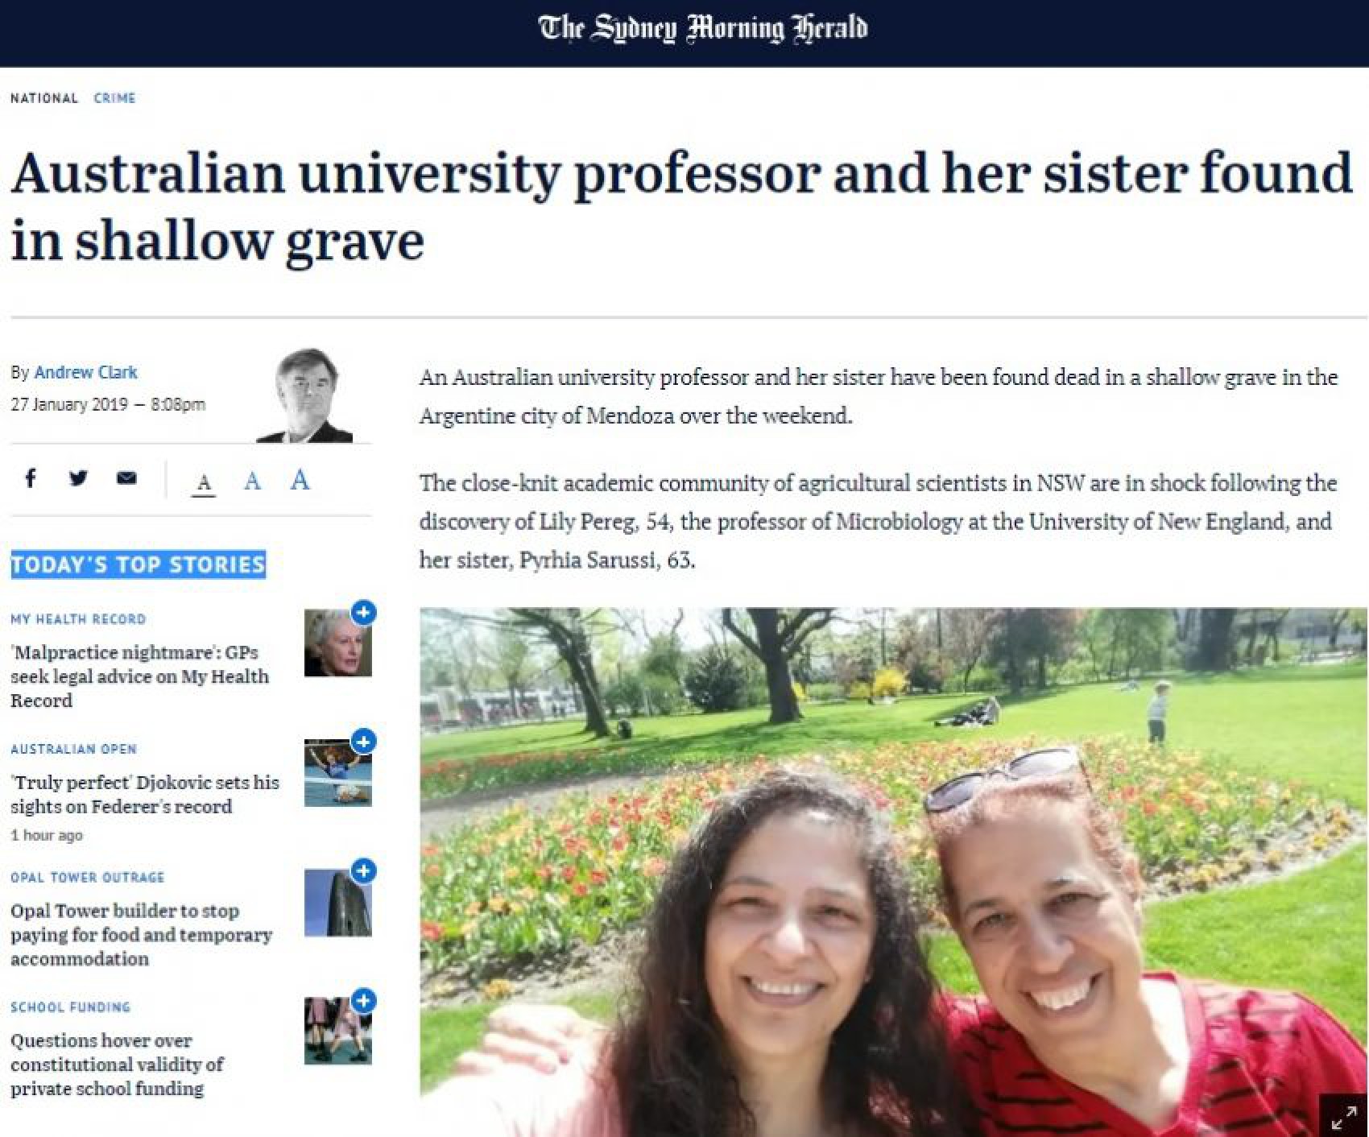Open 'Malpractice nightmare' GPs story headline
1369x1137 pixels.
pyautogui.click(x=139, y=676)
